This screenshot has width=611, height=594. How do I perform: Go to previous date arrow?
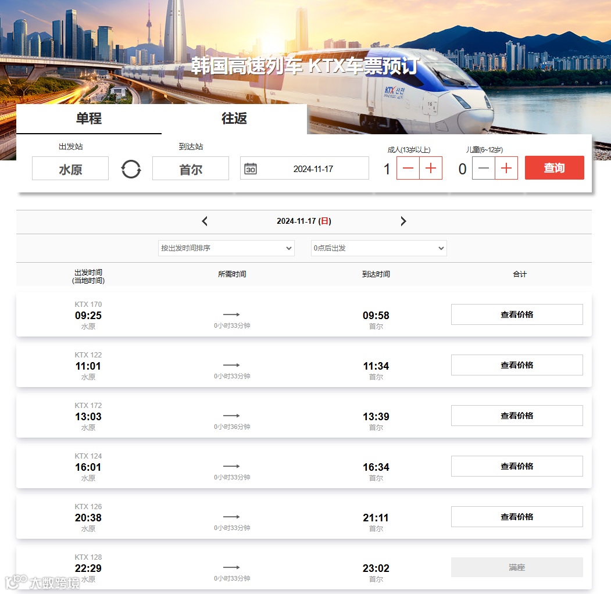click(x=205, y=221)
